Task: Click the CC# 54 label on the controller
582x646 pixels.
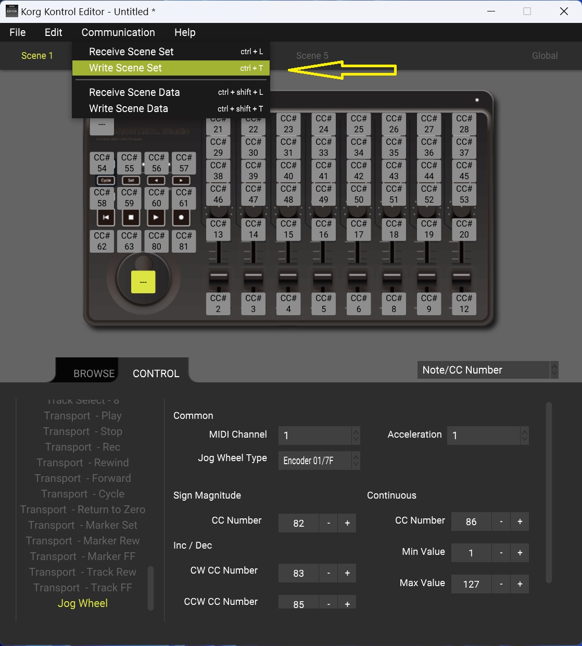Action: tap(102, 163)
